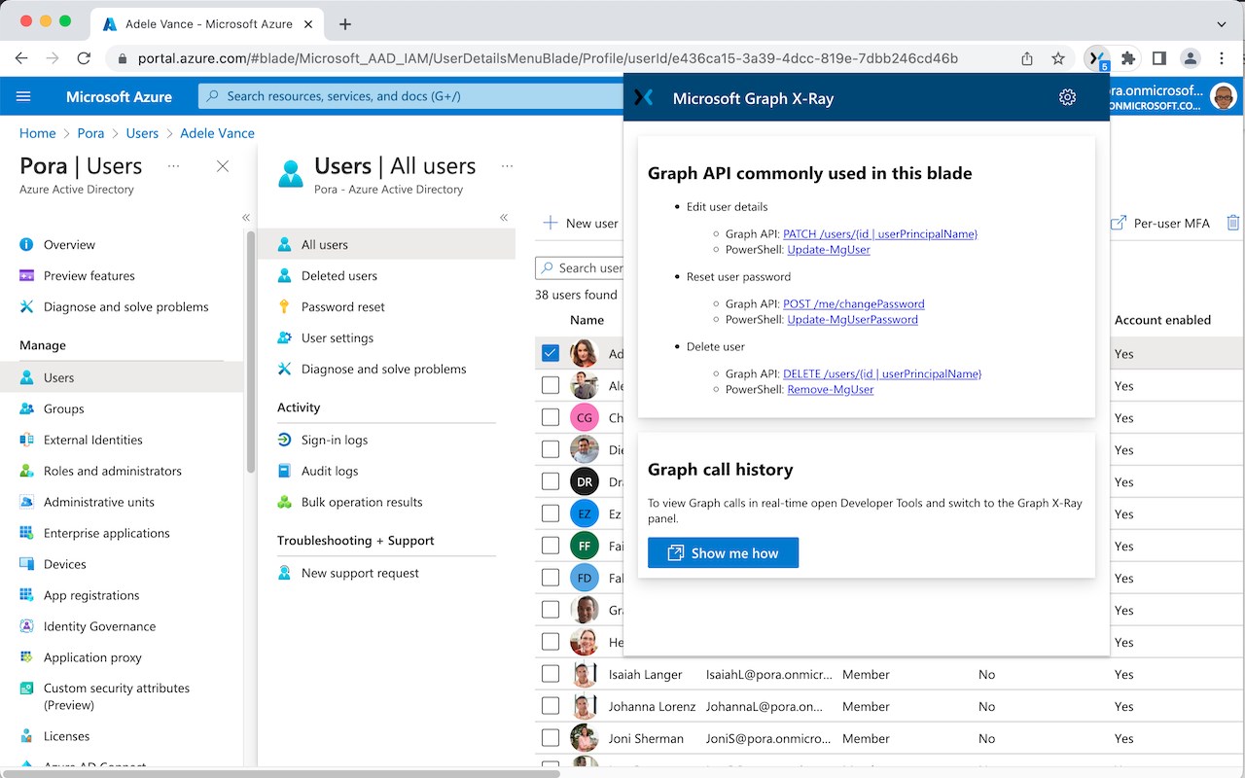Uncheck the selected Adele Vance row checkbox
The height and width of the screenshot is (778, 1245).
tap(551, 353)
